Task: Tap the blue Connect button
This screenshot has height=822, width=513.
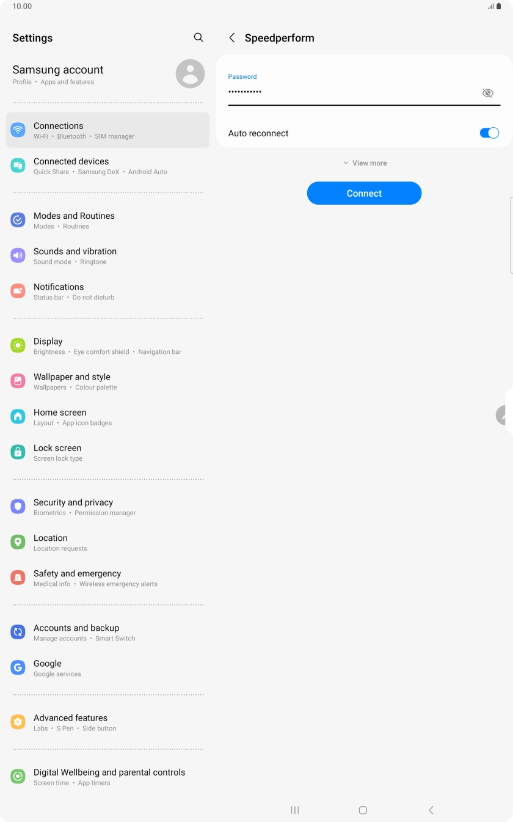Action: 364,193
